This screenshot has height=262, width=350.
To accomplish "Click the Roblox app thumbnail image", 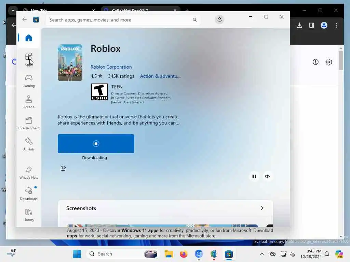I will point(70,63).
